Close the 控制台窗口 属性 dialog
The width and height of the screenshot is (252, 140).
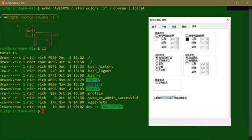pos(227,20)
